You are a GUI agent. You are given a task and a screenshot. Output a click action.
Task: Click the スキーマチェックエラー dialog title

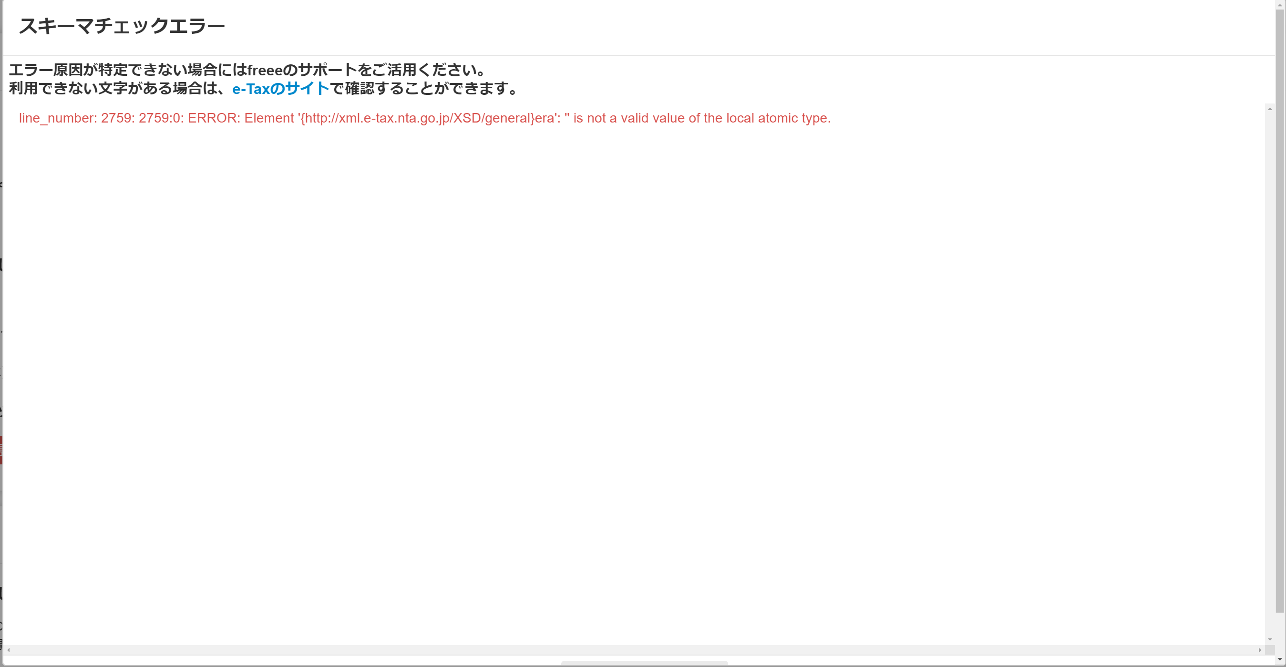122,26
